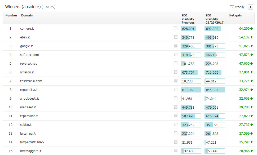
Task: Open details icon for reverso.net row
Action: 176,63
